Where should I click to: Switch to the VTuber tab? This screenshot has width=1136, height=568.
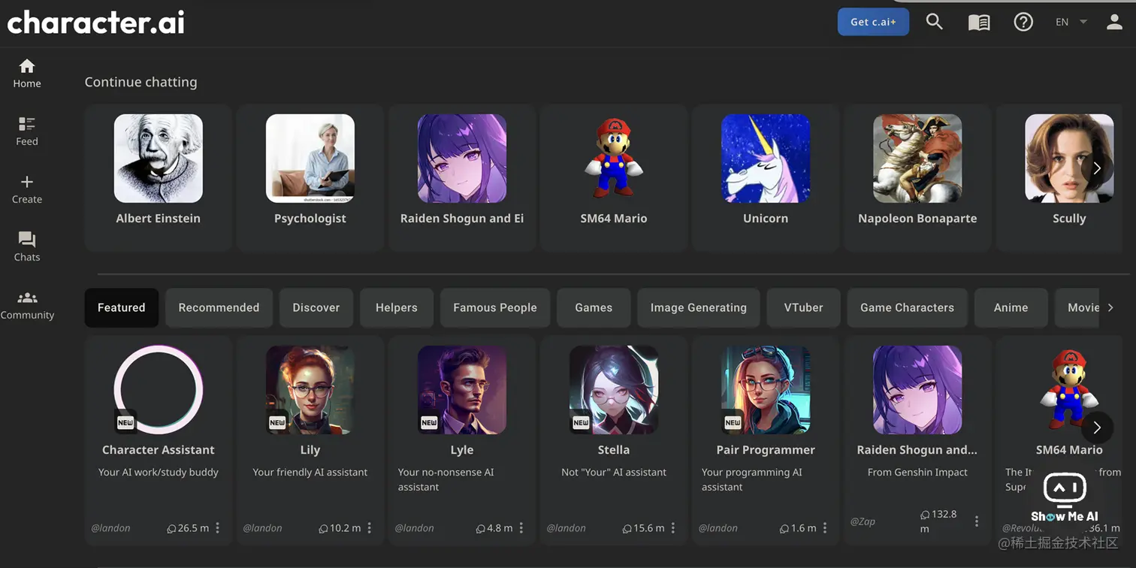pyautogui.click(x=804, y=307)
